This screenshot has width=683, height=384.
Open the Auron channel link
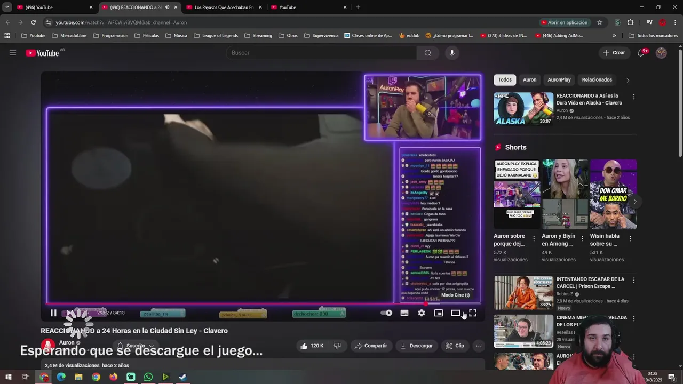pyautogui.click(x=67, y=342)
